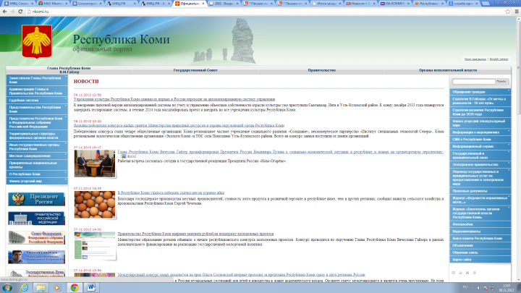Open news thumbnail with eggs photo
Viewport: 521px width, 293px height.
(95, 204)
